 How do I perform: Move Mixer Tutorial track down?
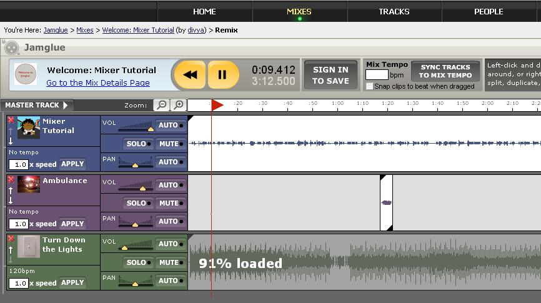[x=11, y=141]
